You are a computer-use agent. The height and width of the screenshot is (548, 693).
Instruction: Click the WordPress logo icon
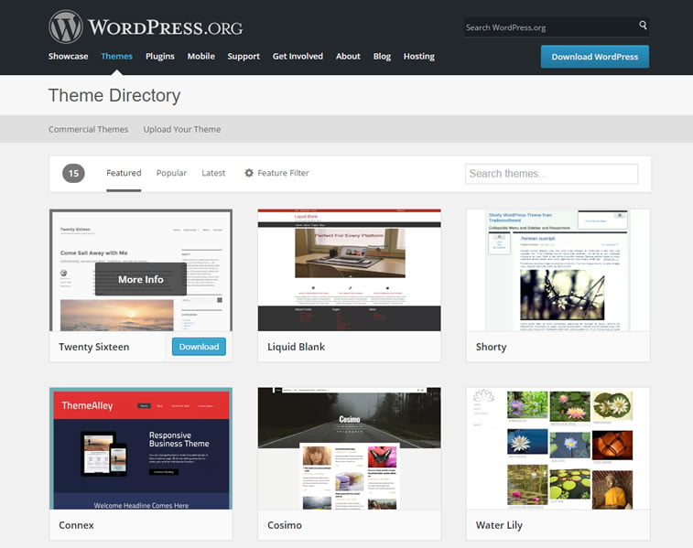[x=65, y=27]
